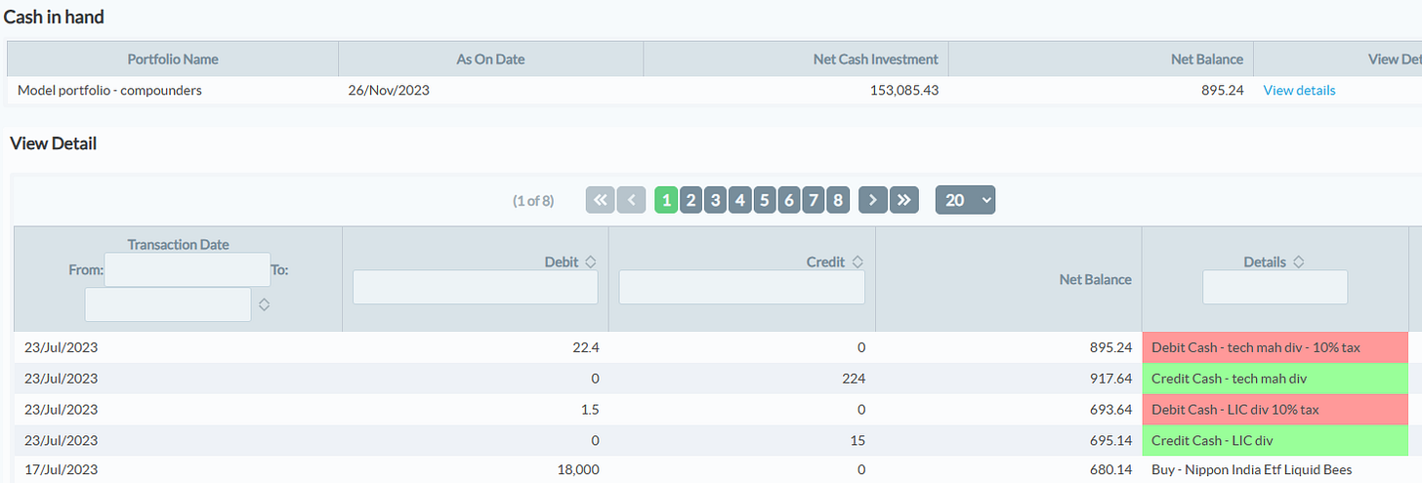This screenshot has width=1422, height=483.
Task: Click the From date filter field
Action: click(x=187, y=269)
